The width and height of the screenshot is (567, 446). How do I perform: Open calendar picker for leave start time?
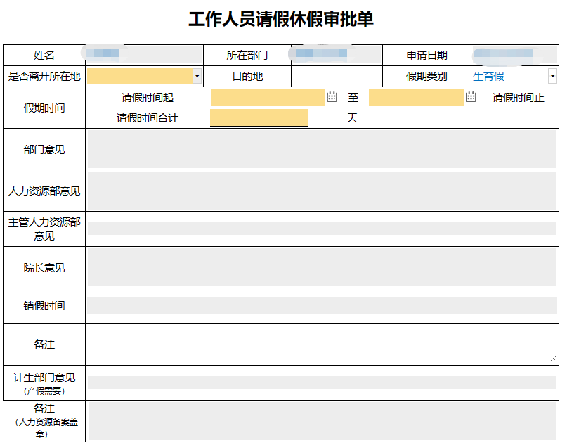(332, 96)
